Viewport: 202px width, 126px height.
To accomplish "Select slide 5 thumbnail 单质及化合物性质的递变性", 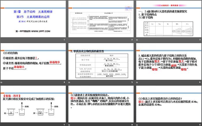I will click(101, 62).
